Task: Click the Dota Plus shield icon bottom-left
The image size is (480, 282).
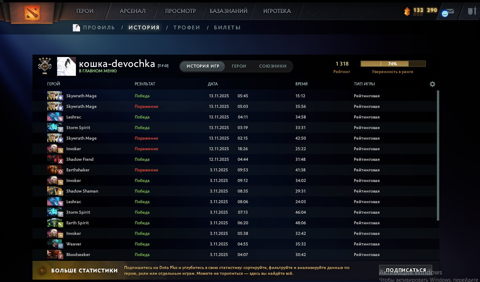Action: pos(42,270)
